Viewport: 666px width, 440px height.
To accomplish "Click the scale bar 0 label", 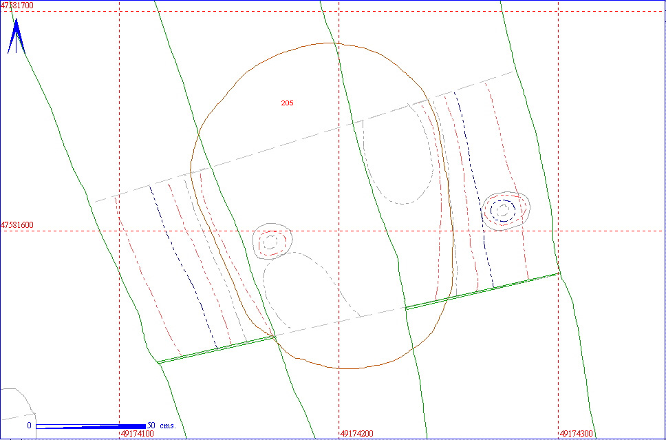I will (30, 426).
